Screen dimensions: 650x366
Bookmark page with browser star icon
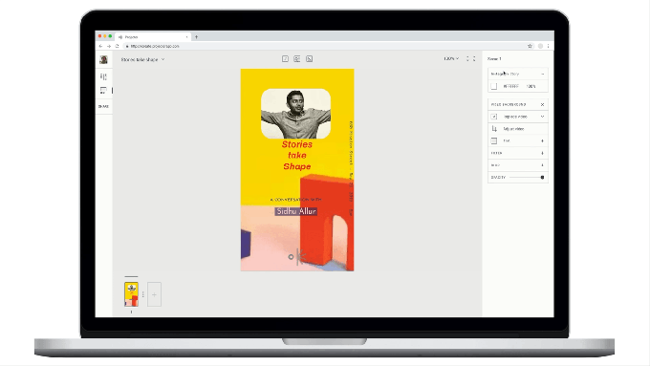tap(530, 46)
